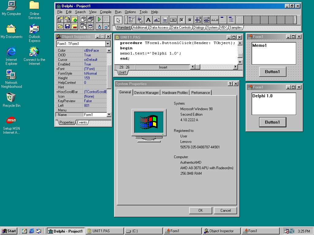Viewport: 314px width, 235px height.
Task: Click the Save File floppy disk icon
Action: pos(67,26)
